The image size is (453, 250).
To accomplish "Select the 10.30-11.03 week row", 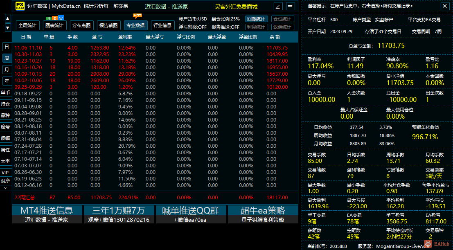I will pos(156,54).
